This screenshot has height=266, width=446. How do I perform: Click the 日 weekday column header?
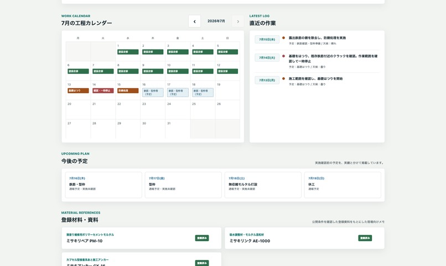click(227, 38)
